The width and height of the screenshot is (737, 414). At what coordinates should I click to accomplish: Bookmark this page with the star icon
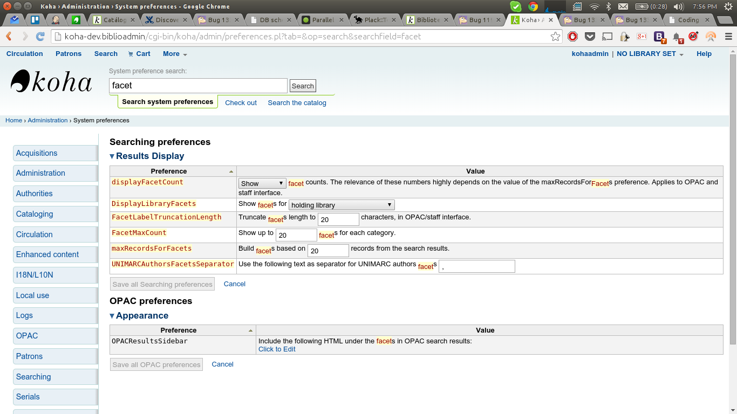(x=555, y=37)
